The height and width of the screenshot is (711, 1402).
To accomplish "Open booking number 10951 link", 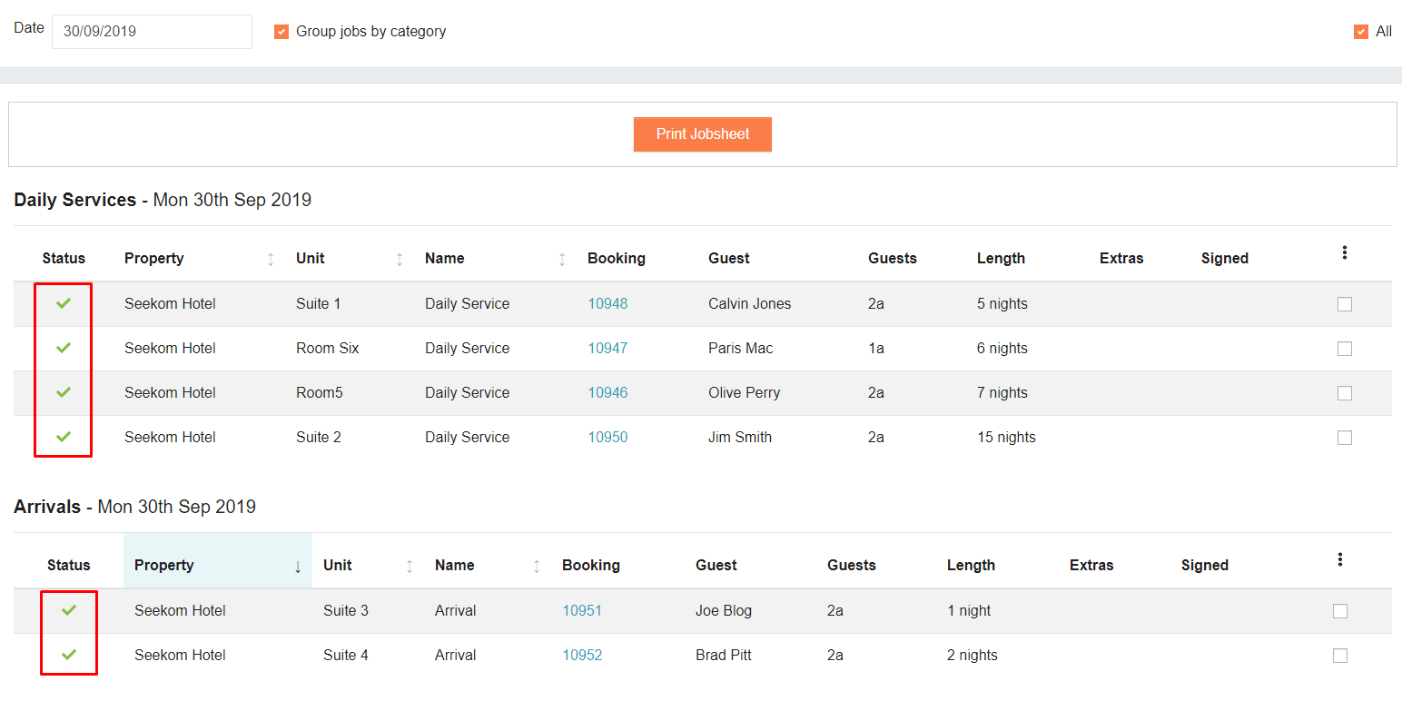I will (x=582, y=611).
